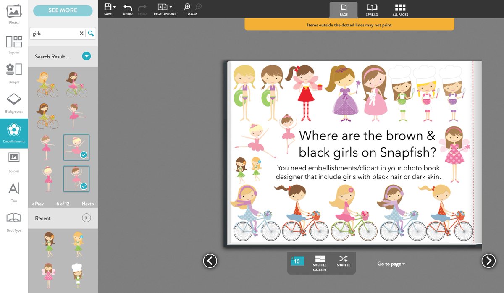Click the SEE MORE button
The image size is (504, 293).
63,10
